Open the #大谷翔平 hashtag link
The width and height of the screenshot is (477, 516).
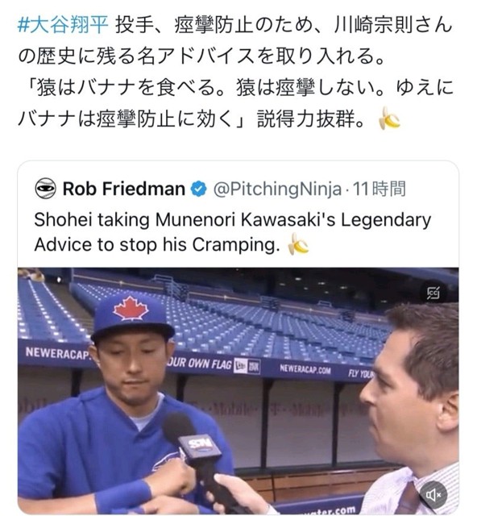click(63, 25)
